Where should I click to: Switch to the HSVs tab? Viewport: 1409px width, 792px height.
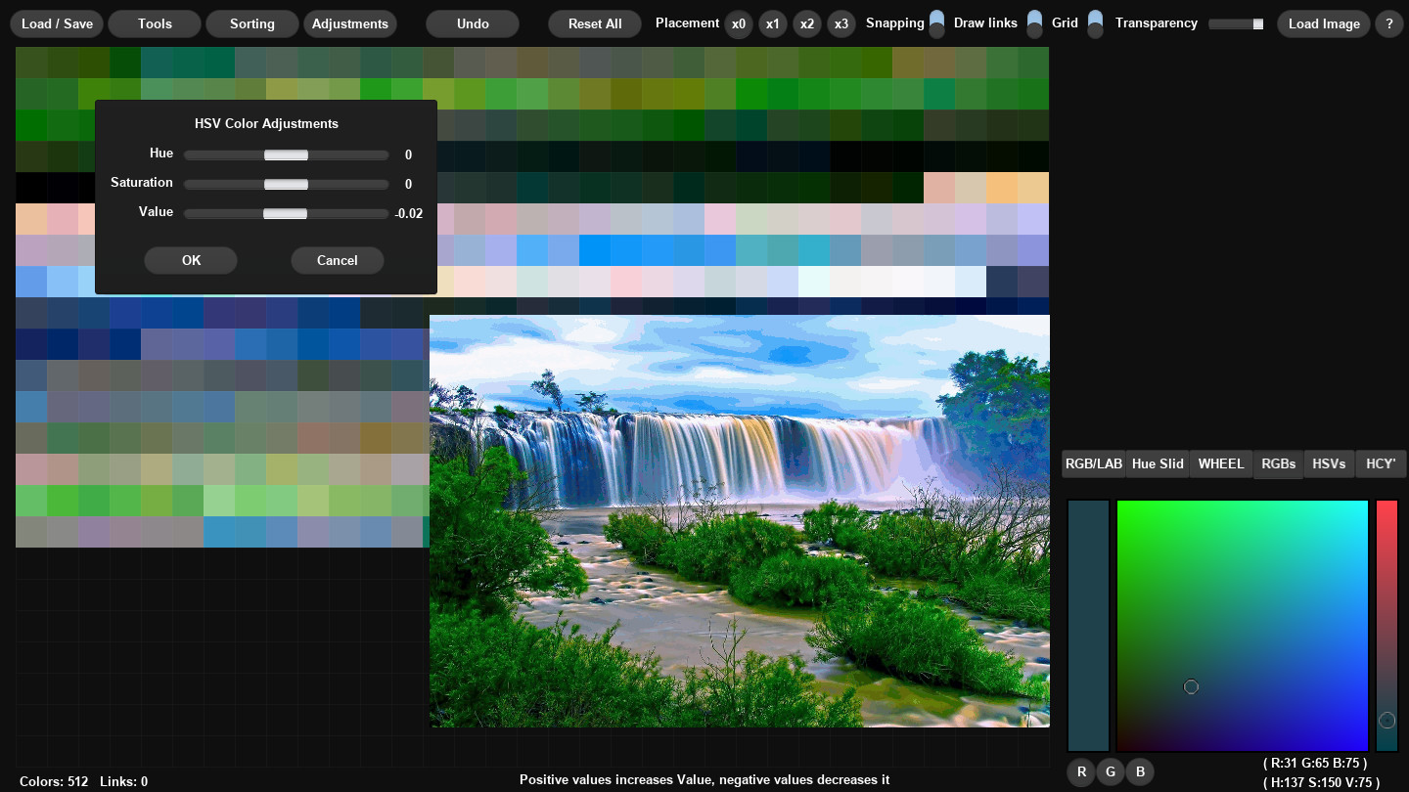1329,463
